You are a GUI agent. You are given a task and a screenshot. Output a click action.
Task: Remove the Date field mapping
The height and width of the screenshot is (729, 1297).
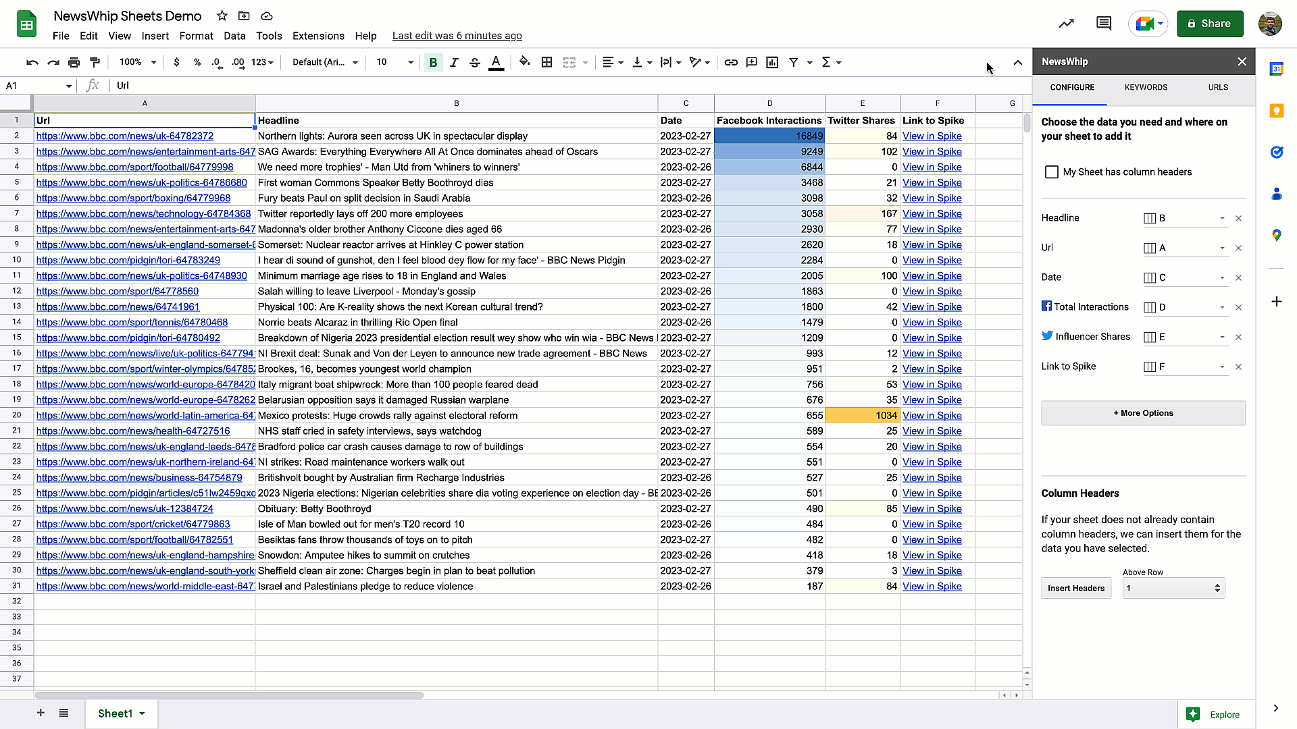[x=1238, y=277]
